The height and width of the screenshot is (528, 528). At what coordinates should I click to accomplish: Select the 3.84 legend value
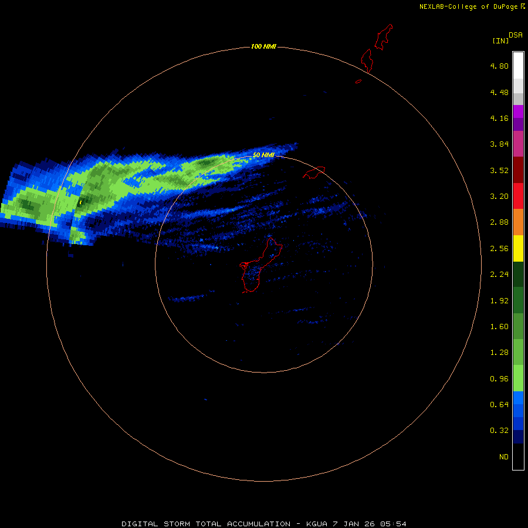499,144
